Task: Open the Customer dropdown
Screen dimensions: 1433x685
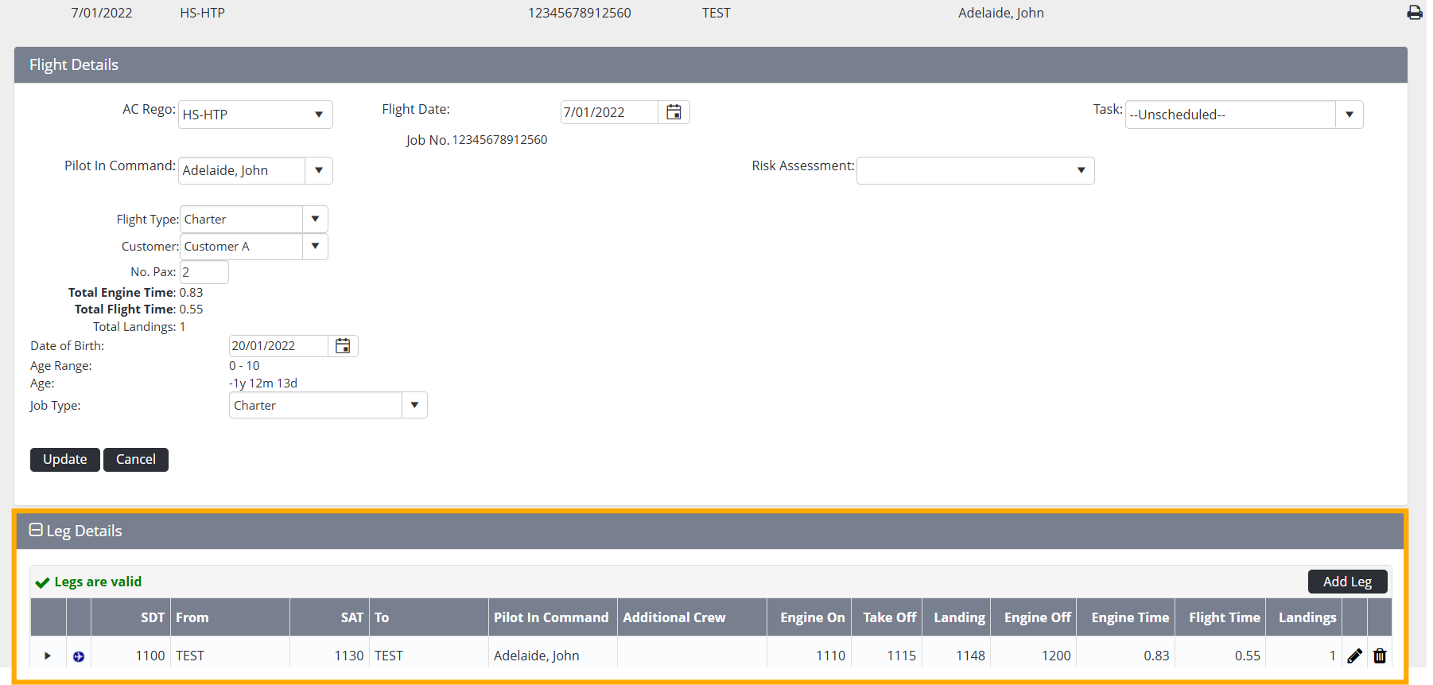Action: point(315,247)
